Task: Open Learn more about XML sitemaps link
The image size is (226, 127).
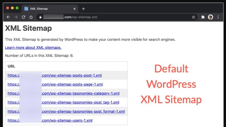Action: click(x=33, y=48)
